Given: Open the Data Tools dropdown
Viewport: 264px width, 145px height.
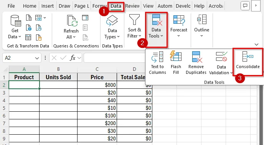Looking at the screenshot, I should [156, 26].
